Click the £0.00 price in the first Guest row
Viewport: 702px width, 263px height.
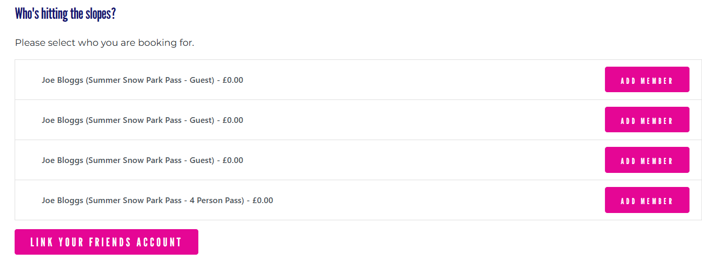[x=233, y=80]
